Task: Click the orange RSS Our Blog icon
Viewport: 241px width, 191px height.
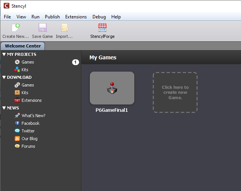Action: point(17,139)
